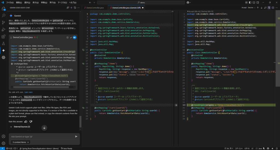The image size is (280, 150).
Task: Open the Explorer view in activity bar
Action: pos(3,8)
